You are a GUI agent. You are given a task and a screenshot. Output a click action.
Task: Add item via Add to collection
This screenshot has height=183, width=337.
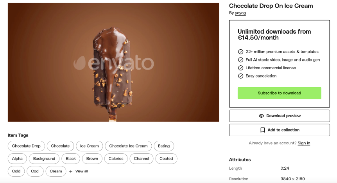pos(280,130)
